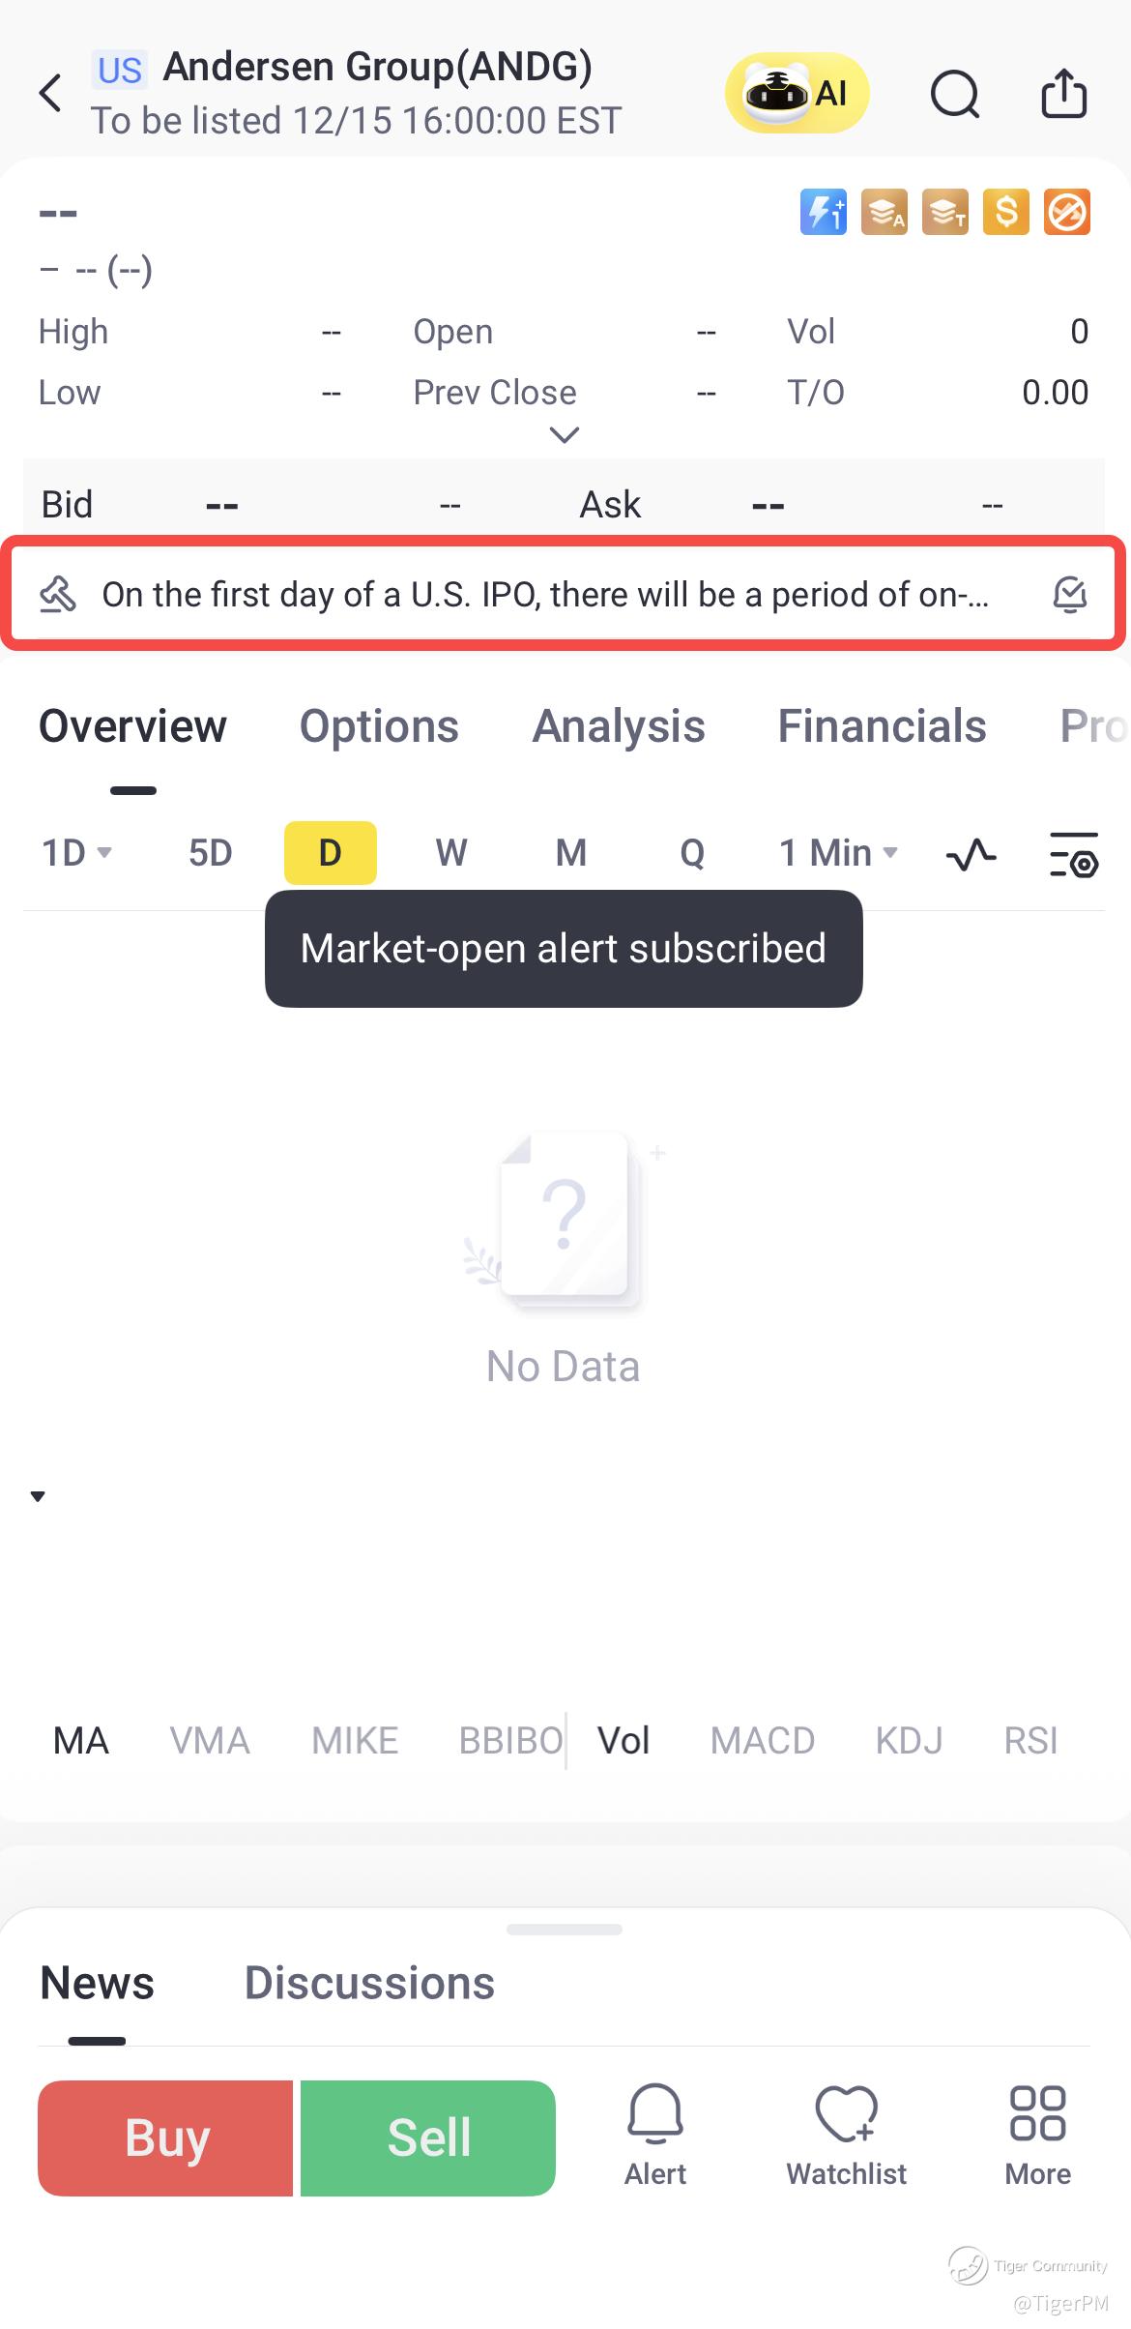Expand quote details chevron
The height and width of the screenshot is (2329, 1131).
[x=564, y=435]
